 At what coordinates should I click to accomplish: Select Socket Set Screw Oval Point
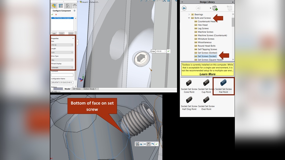pyautogui.click(x=206, y=103)
